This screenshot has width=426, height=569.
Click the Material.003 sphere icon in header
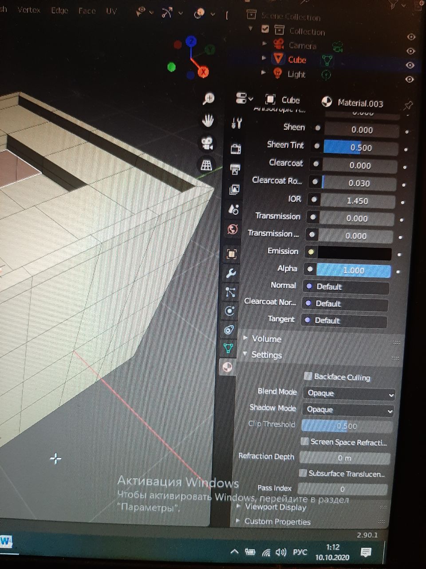click(x=326, y=102)
